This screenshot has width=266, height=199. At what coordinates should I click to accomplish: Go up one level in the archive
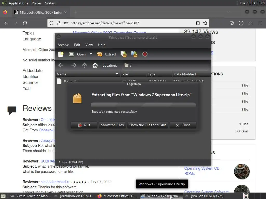[84, 65]
